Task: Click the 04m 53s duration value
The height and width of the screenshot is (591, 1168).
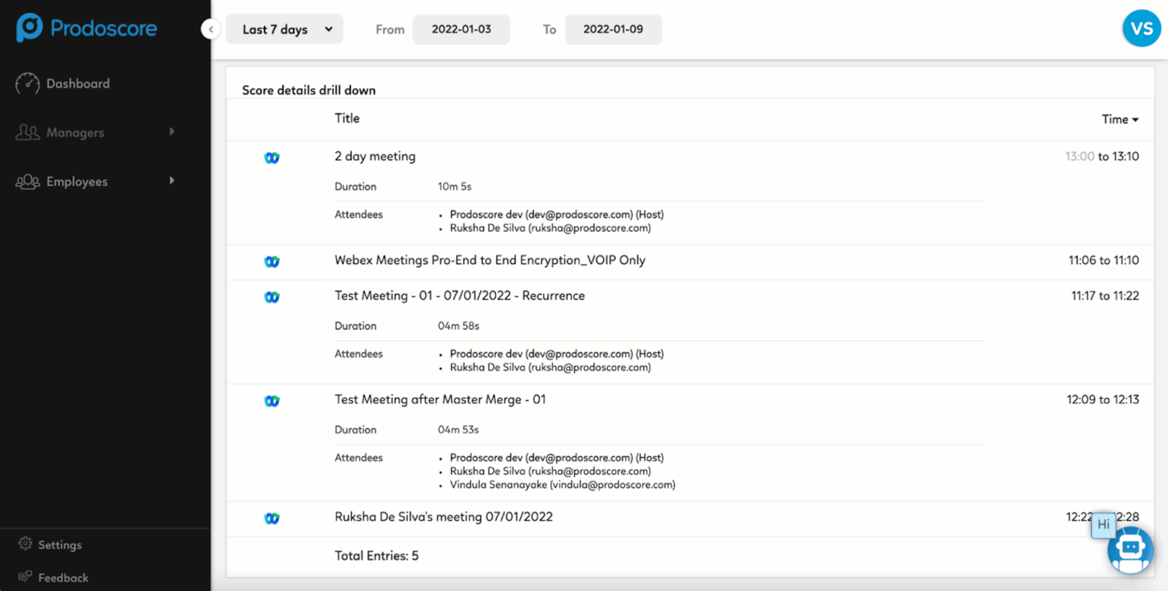Action: pyautogui.click(x=458, y=430)
